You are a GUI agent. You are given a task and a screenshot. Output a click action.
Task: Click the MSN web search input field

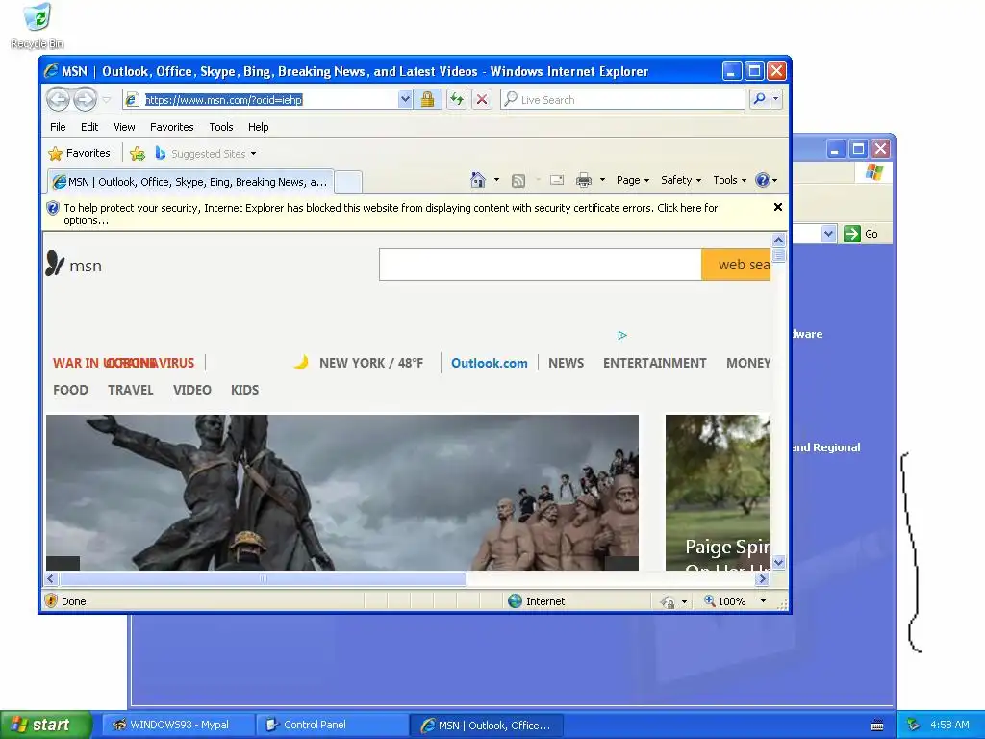541,265
